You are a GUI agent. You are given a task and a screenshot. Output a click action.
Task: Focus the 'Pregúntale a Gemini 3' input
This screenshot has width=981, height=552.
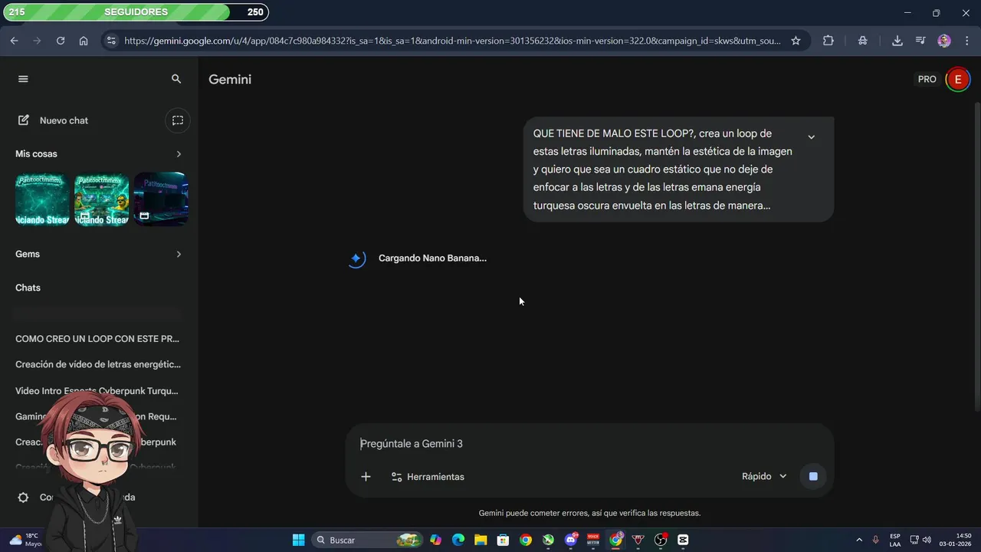click(589, 443)
